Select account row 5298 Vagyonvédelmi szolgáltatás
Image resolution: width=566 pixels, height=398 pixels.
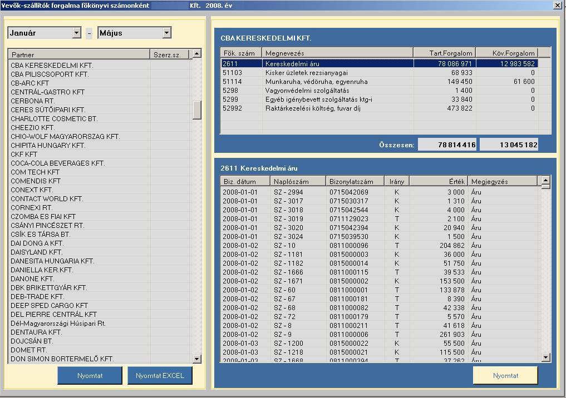coord(380,91)
